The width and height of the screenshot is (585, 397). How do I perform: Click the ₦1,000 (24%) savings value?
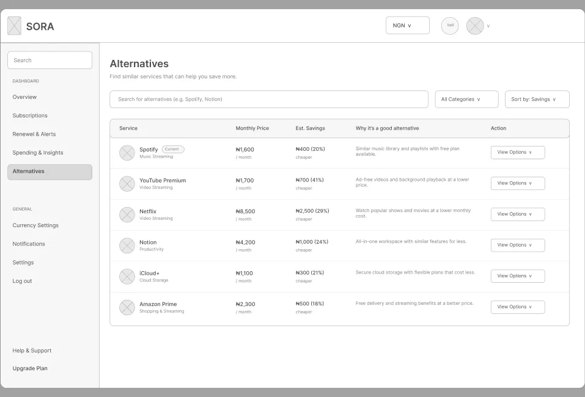pyautogui.click(x=312, y=242)
